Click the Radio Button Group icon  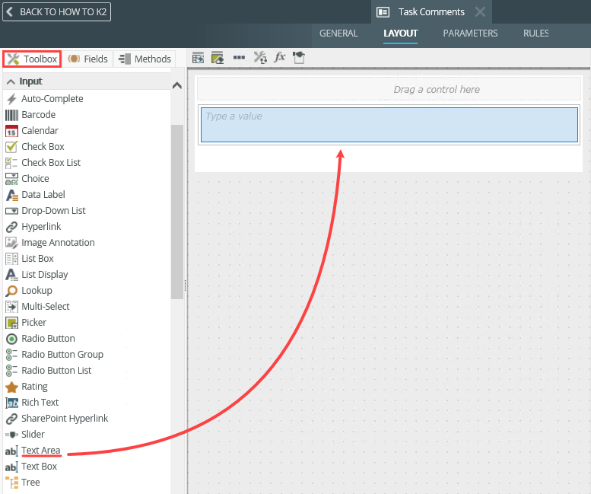click(x=11, y=355)
